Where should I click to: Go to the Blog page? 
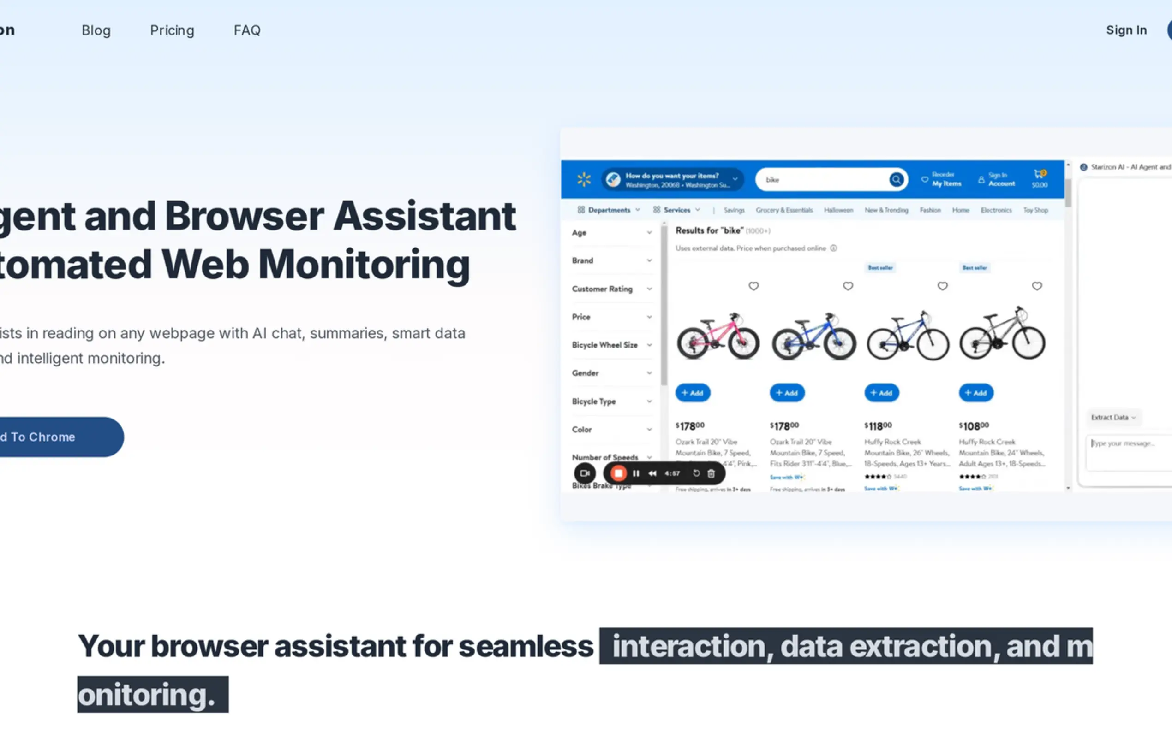pos(96,30)
